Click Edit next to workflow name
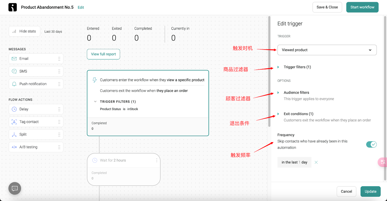The height and width of the screenshot is (201, 387). point(81,8)
